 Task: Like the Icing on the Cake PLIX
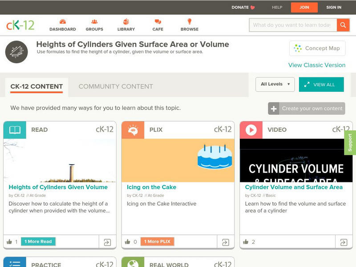(128, 242)
